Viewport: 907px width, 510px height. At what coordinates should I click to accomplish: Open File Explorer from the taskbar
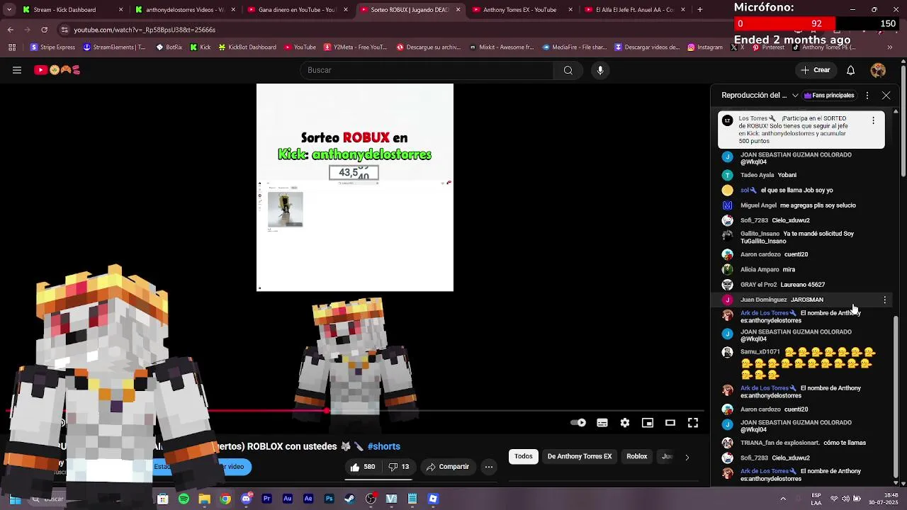(204, 499)
